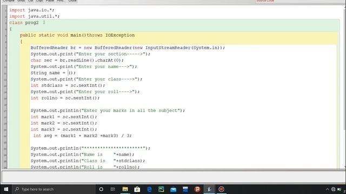Click the Cortana circle icon in taskbar
The height and width of the screenshot is (194, 346).
click(x=101, y=189)
